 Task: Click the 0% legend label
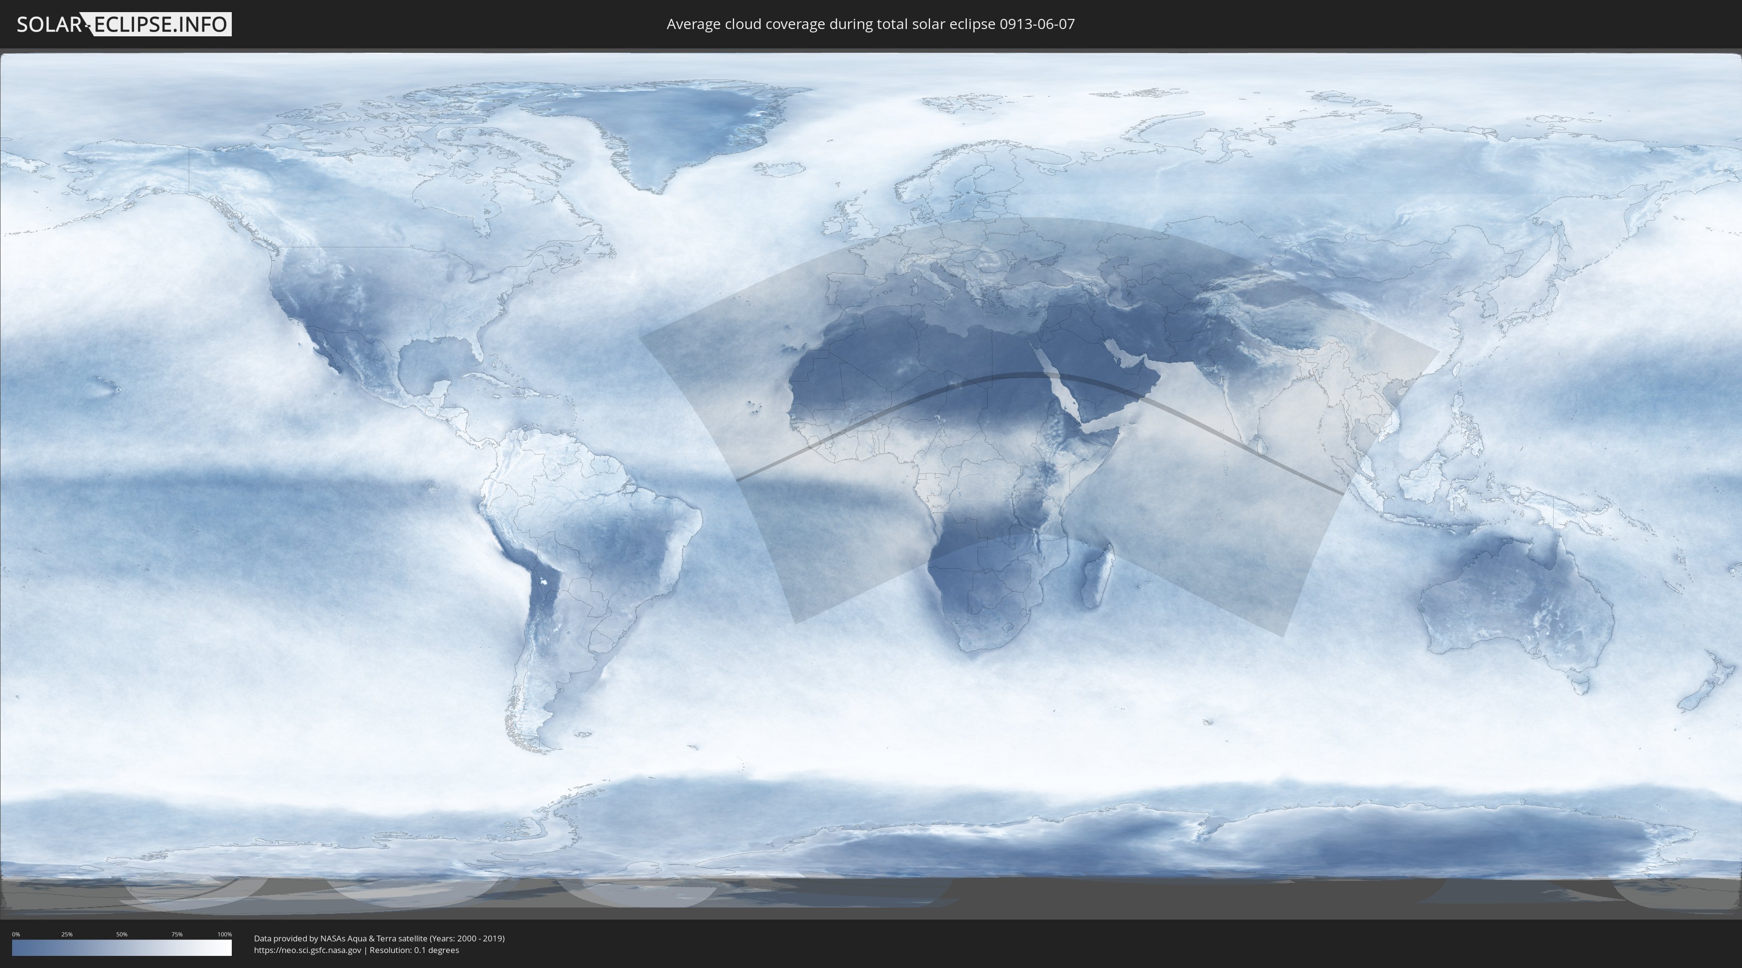click(x=16, y=934)
